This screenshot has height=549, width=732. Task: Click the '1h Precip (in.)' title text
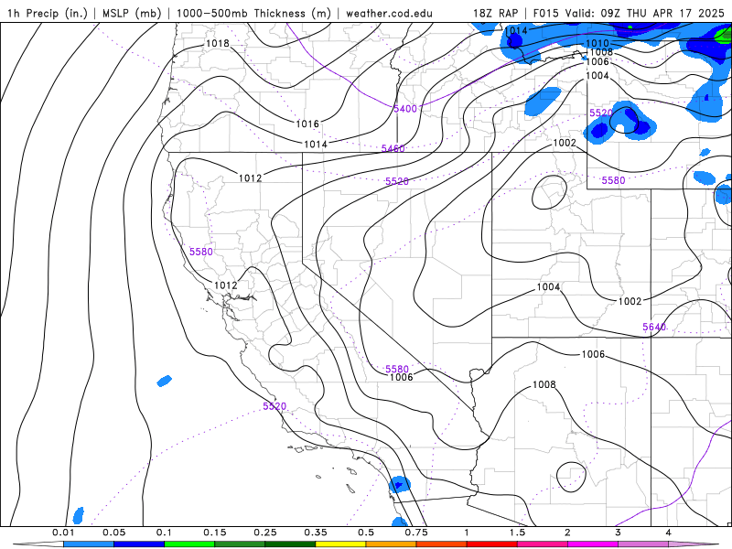(x=48, y=13)
